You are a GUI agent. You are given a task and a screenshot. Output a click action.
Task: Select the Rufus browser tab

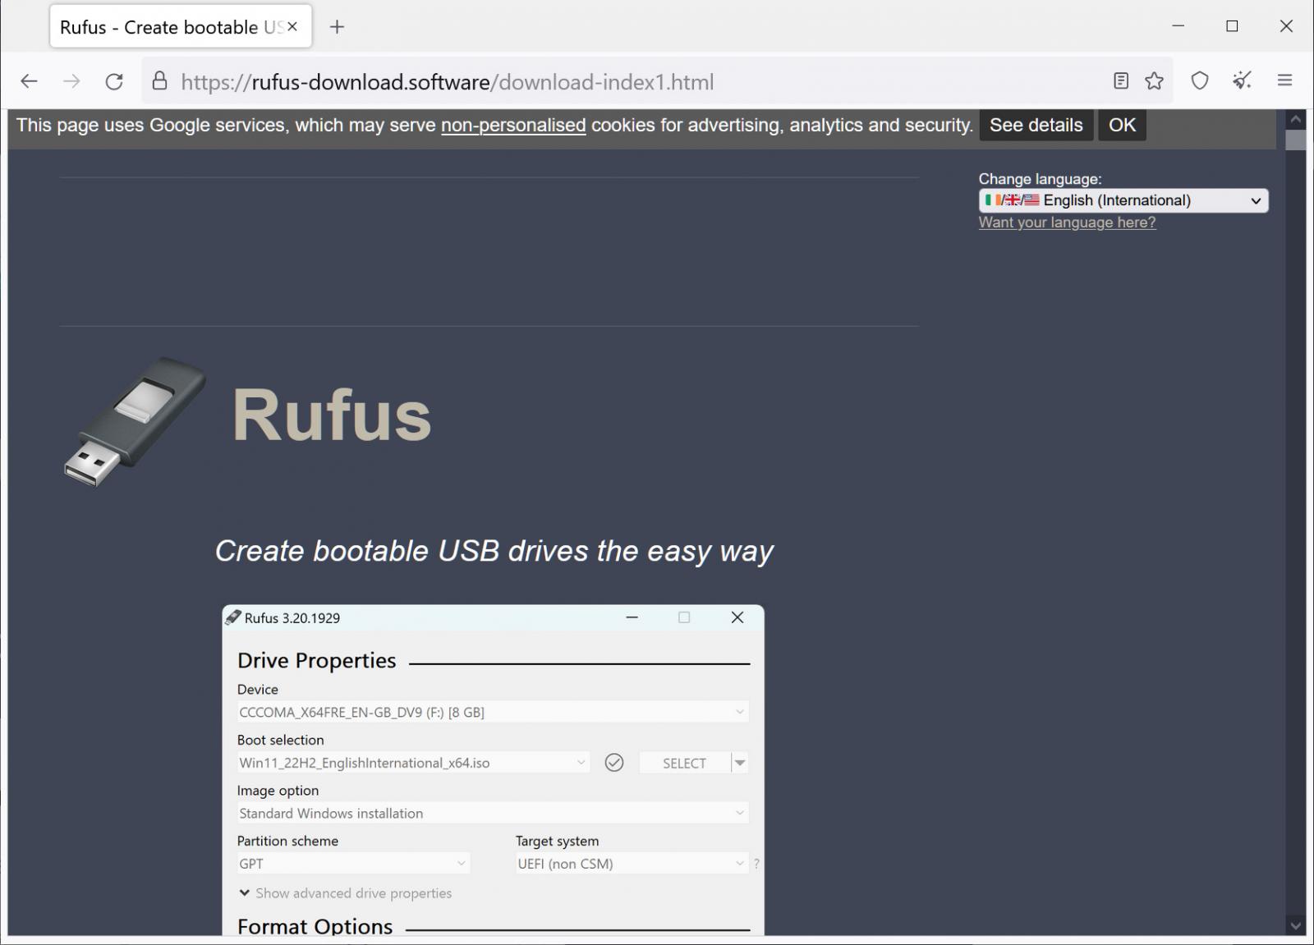(x=180, y=27)
